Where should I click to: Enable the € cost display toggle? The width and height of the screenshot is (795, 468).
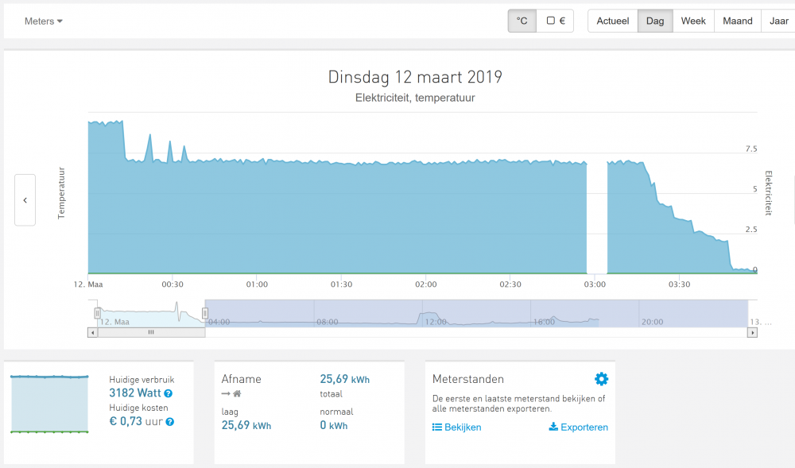(555, 21)
